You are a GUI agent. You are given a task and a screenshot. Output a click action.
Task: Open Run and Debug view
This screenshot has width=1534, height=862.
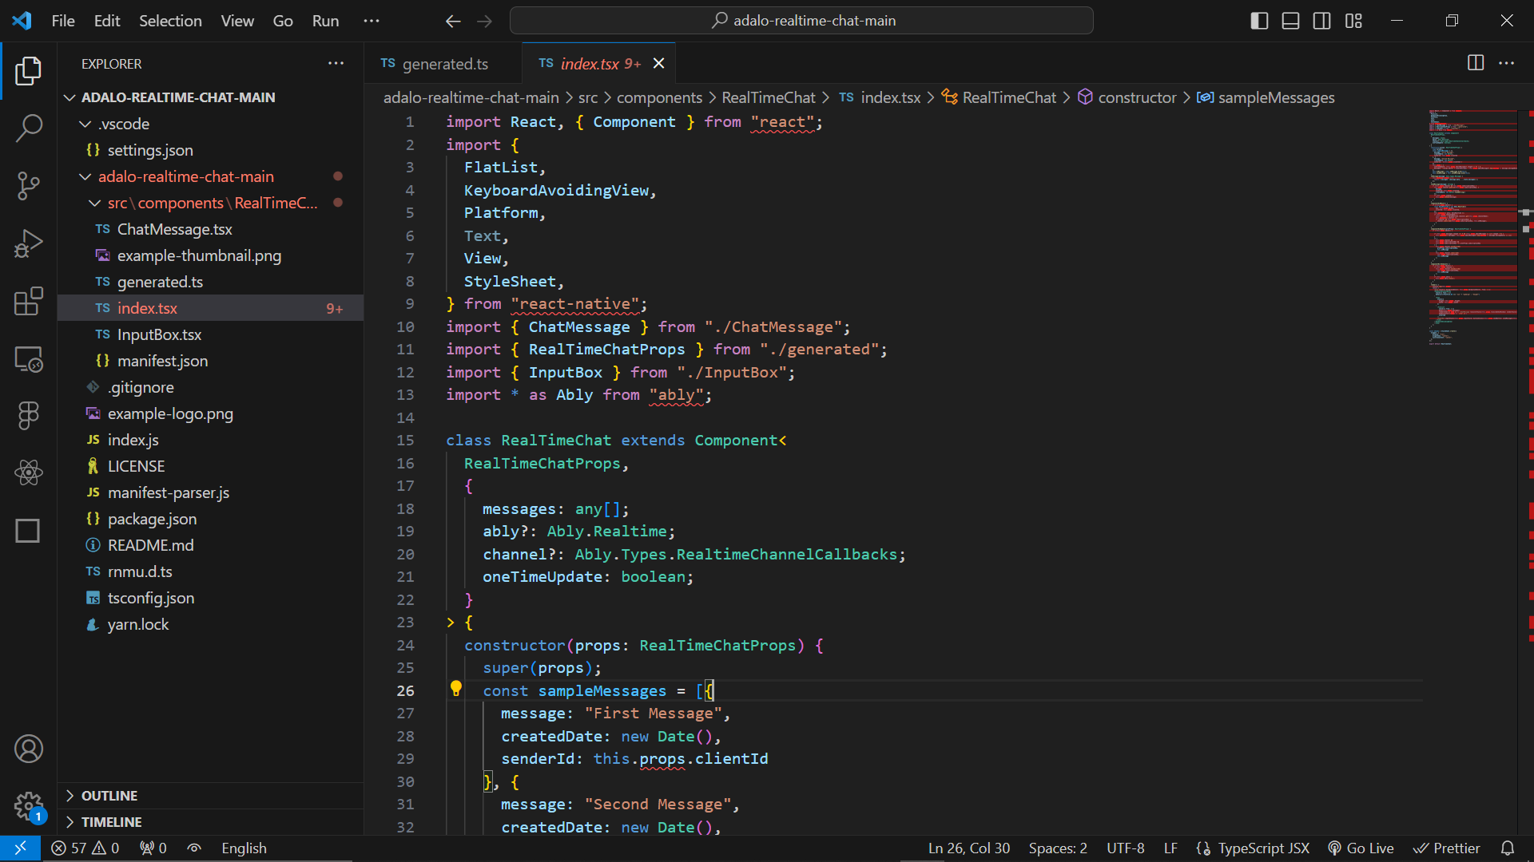[x=29, y=243]
